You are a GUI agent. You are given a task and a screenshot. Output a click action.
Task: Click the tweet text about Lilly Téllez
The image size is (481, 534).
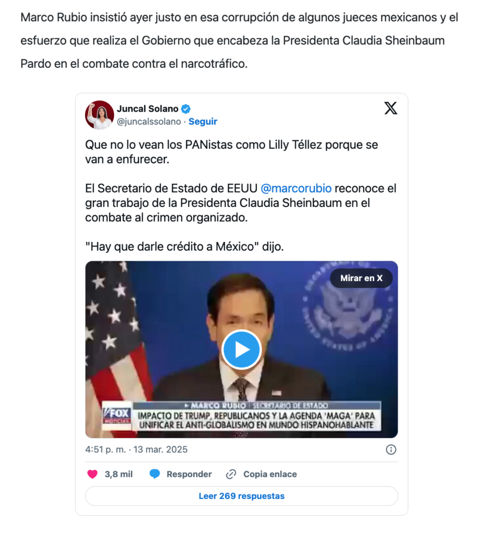pos(231,152)
